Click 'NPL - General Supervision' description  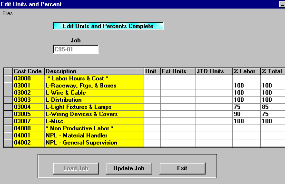coord(94,143)
